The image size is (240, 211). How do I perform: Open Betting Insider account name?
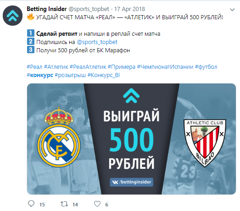(x=47, y=9)
